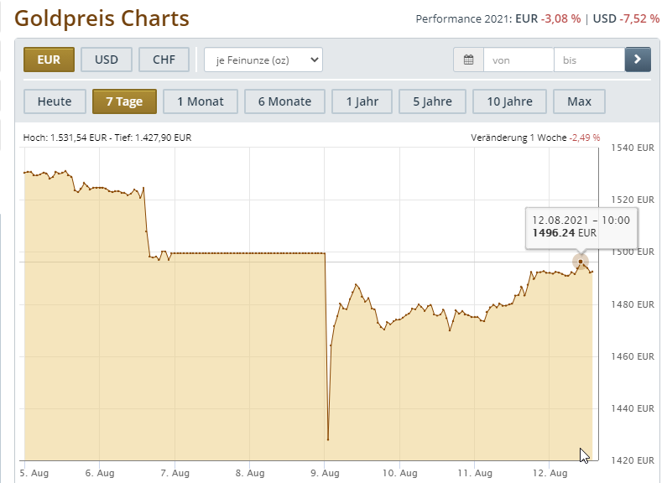667x483 pixels.
Task: Switch currency to EUR
Action: (x=50, y=60)
